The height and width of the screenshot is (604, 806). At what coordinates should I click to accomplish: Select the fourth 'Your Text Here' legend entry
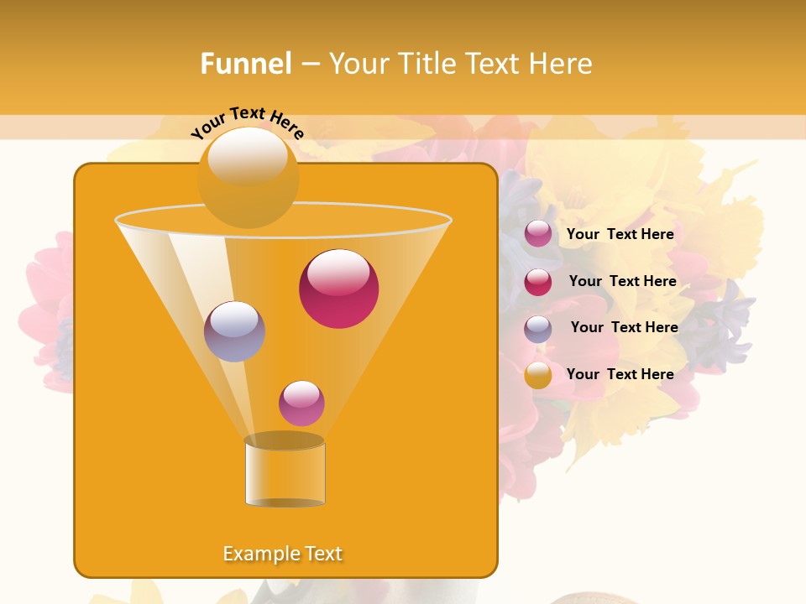[x=620, y=374]
